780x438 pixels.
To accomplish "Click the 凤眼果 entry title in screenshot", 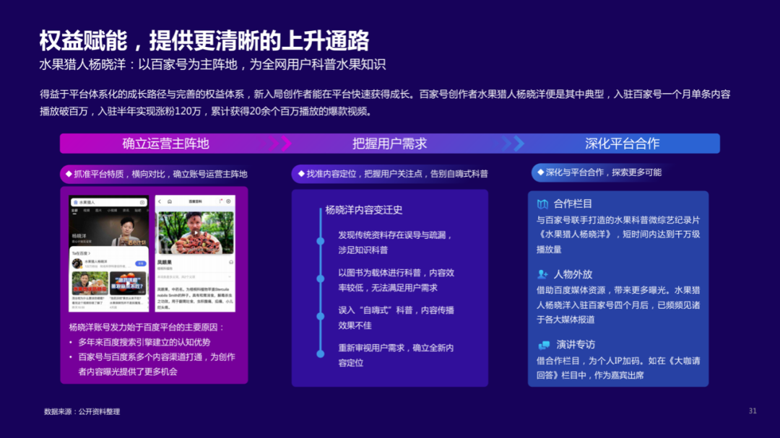I will pos(165,262).
